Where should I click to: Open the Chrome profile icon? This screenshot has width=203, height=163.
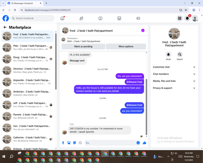click(x=194, y=10)
